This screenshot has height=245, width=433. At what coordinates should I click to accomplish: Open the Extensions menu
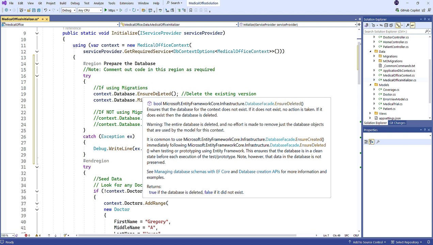(126, 3)
